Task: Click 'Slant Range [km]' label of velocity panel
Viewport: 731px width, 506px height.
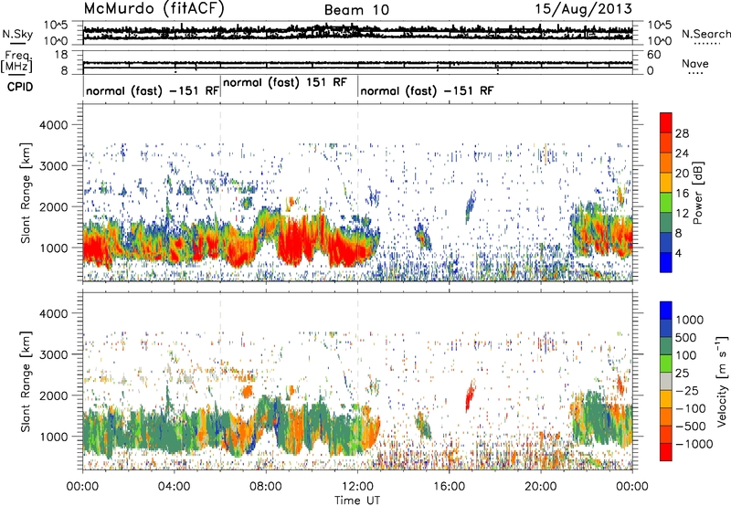Action: [x=26, y=381]
